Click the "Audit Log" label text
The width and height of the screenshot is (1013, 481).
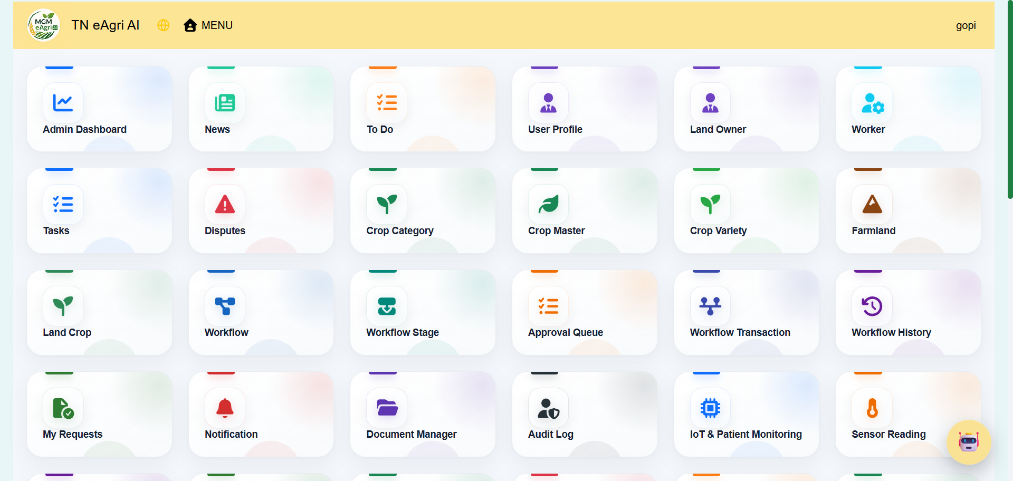pos(551,434)
